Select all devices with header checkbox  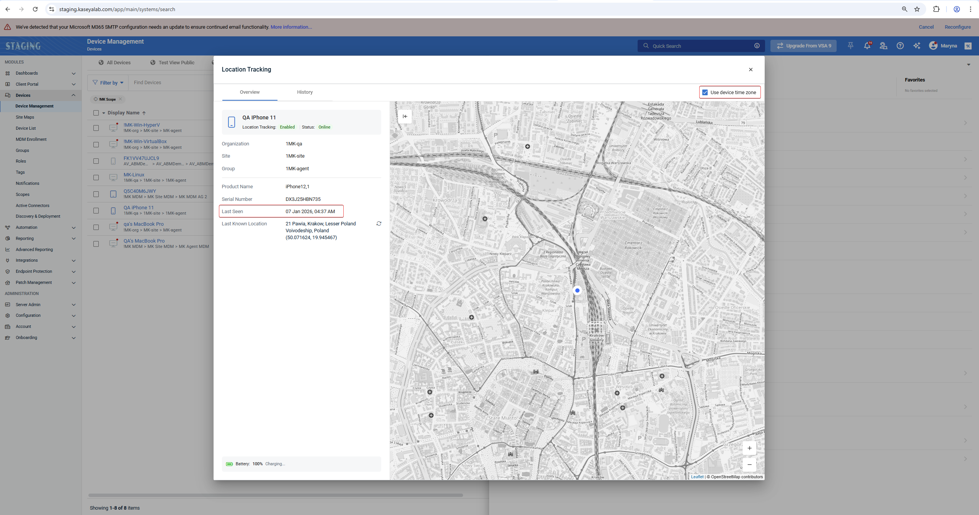point(96,113)
